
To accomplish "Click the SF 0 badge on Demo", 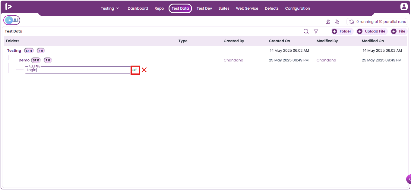I will [x=36, y=60].
